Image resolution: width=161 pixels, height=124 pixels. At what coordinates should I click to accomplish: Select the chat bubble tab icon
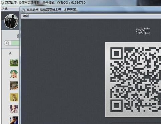[x=18, y=36]
